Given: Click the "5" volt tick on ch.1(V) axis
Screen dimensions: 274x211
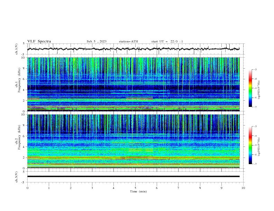Looking at the screenshot, I should pos(24,44).
